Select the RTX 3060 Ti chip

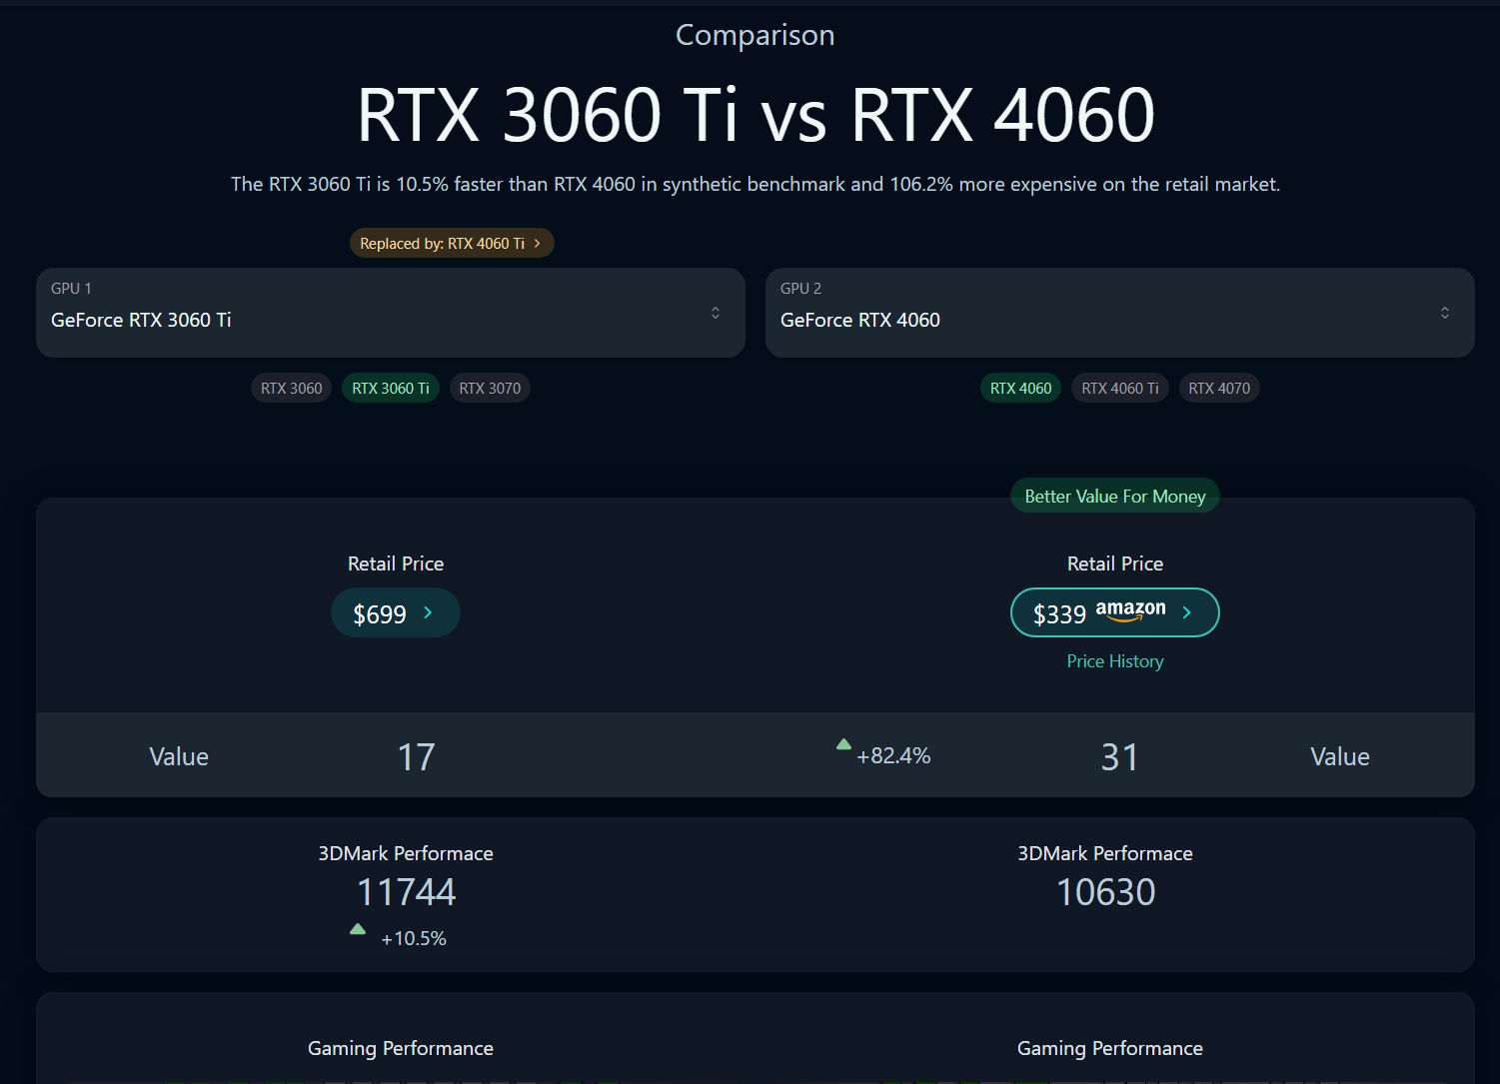pyautogui.click(x=391, y=389)
